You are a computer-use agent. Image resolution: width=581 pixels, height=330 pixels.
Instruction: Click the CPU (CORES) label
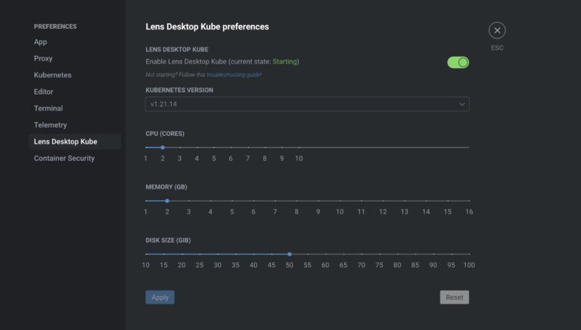click(165, 134)
